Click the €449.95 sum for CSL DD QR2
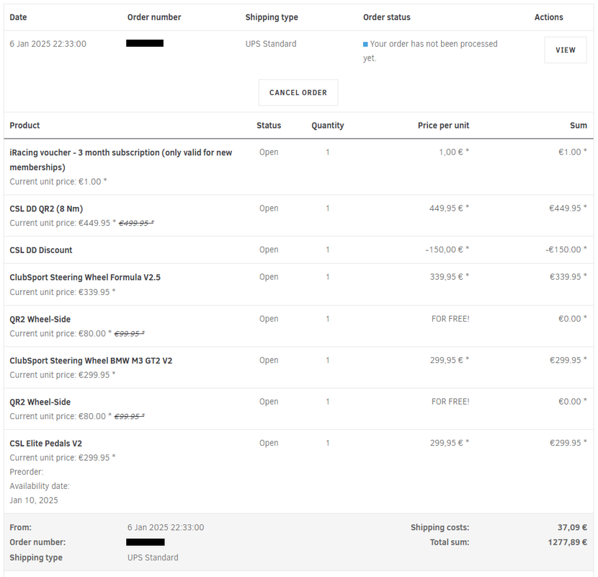Image resolution: width=598 pixels, height=577 pixels. point(568,208)
